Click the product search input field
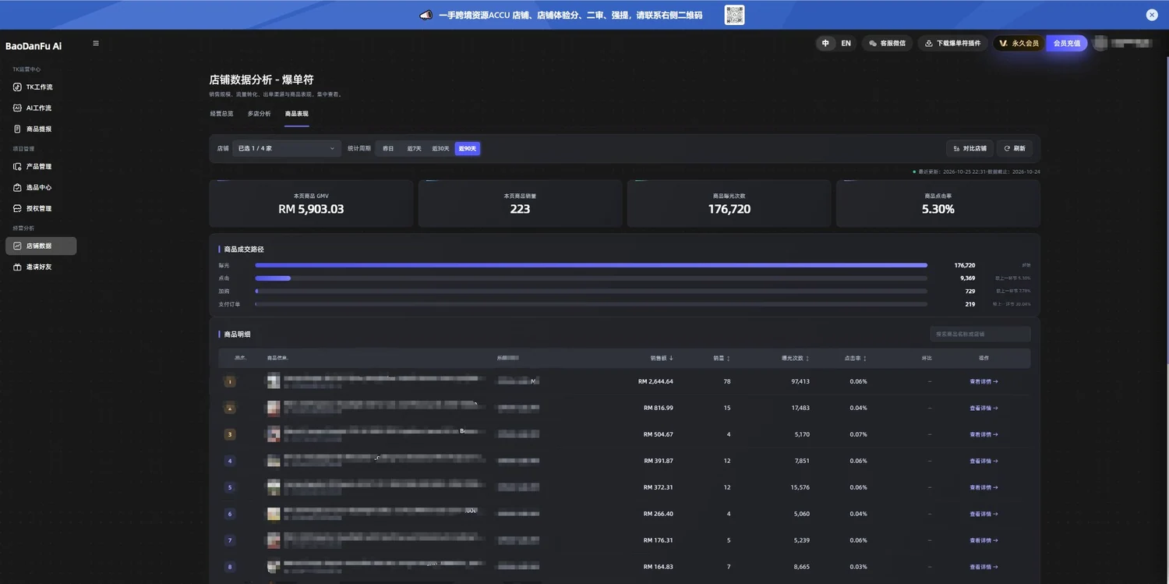Screen dimensions: 1169x584 (x=980, y=334)
